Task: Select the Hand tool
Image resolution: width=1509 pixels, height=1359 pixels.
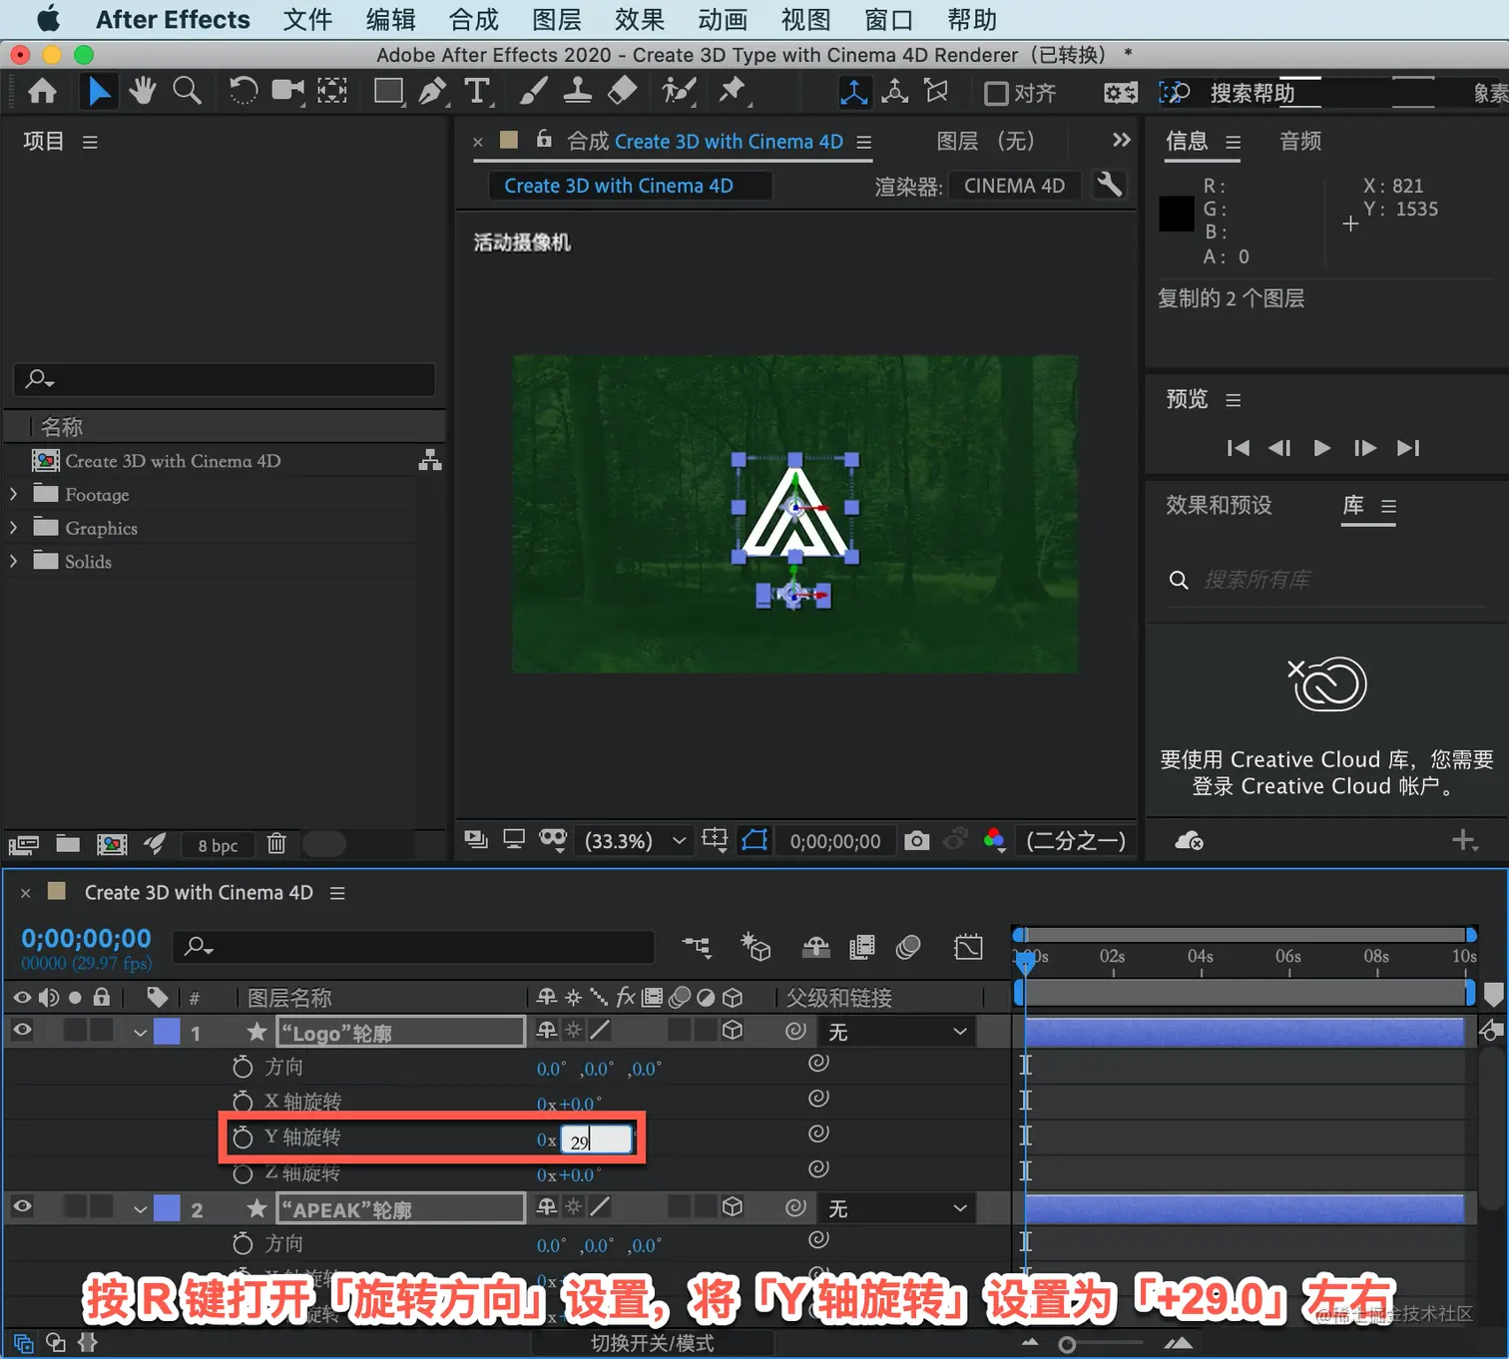Action: (143, 91)
